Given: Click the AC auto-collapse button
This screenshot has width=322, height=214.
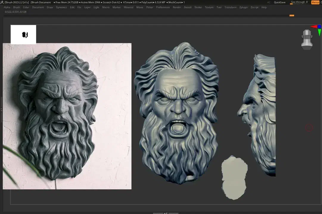Looking at the screenshot, I should pyautogui.click(x=269, y=2).
